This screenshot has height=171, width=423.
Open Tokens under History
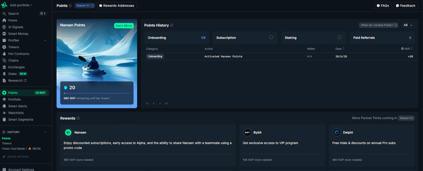point(7,143)
